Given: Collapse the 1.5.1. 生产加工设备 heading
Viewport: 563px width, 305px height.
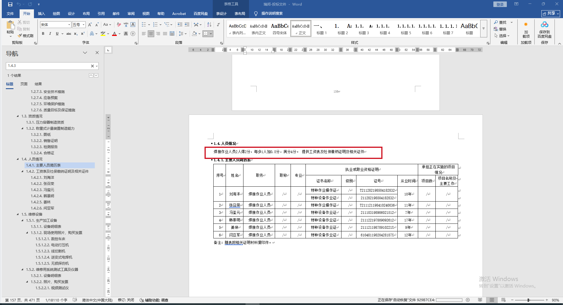Looking at the screenshot, I should coord(22,221).
